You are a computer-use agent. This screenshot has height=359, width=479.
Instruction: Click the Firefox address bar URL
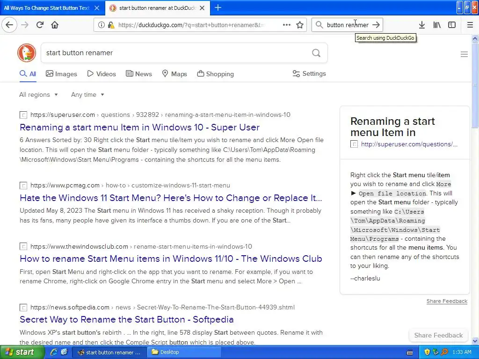(191, 25)
